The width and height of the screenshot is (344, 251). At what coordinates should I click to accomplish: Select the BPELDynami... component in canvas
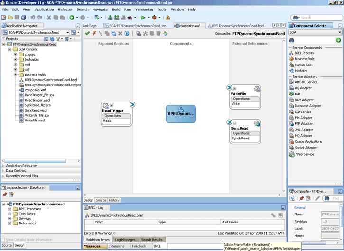[180, 113]
